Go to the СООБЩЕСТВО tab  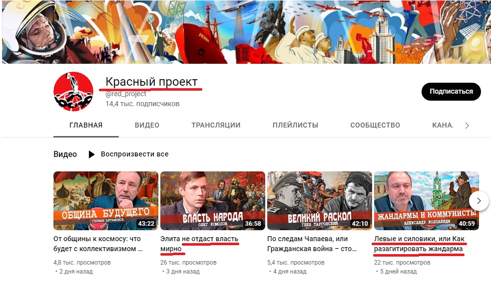pyautogui.click(x=375, y=125)
